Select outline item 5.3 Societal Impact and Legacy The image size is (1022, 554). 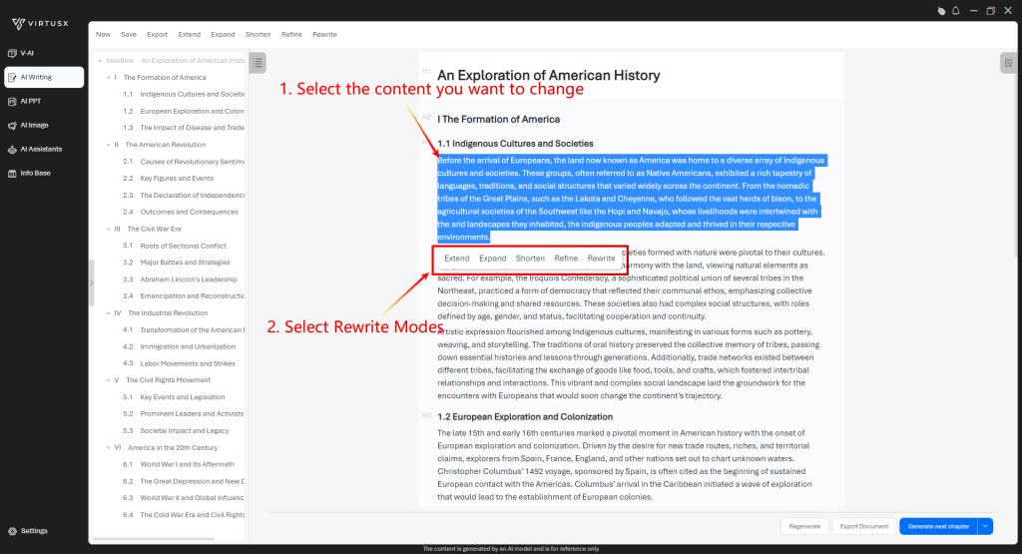pos(176,431)
